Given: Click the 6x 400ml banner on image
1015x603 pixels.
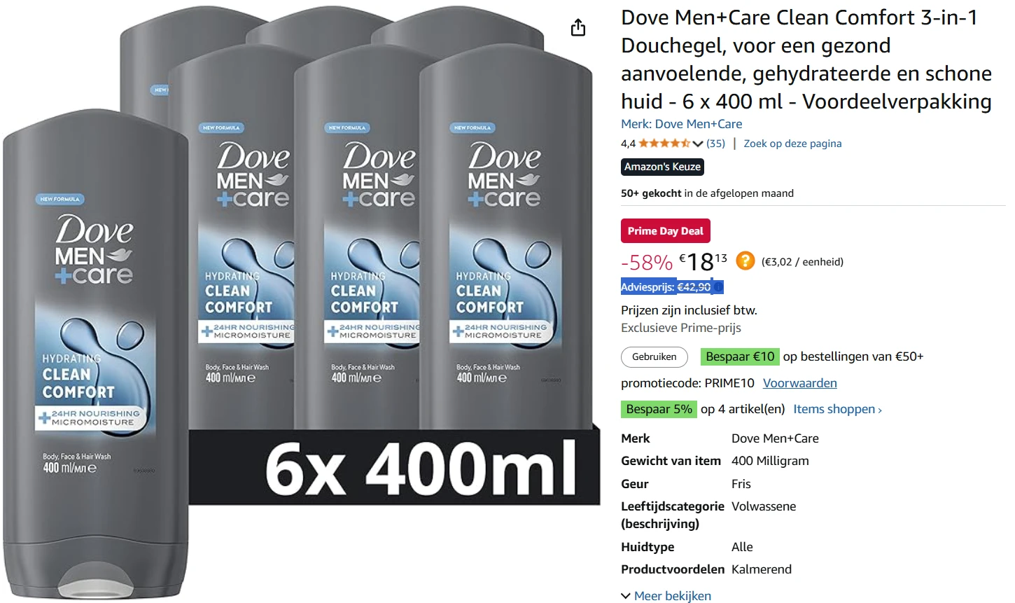Looking at the screenshot, I should pyautogui.click(x=420, y=468).
